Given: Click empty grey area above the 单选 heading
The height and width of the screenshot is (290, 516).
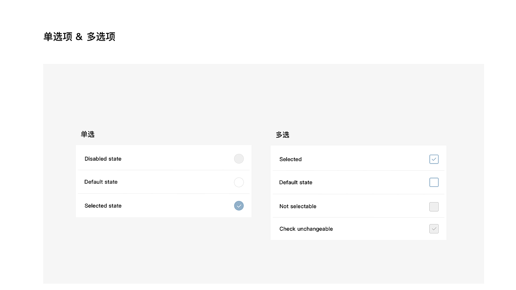Looking at the screenshot, I should pyautogui.click(x=161, y=97).
